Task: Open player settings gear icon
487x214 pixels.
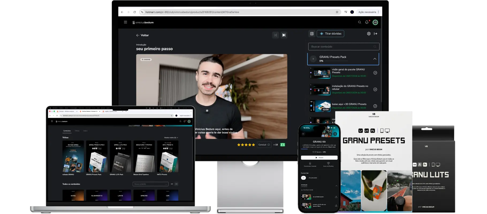Action: tap(369, 34)
